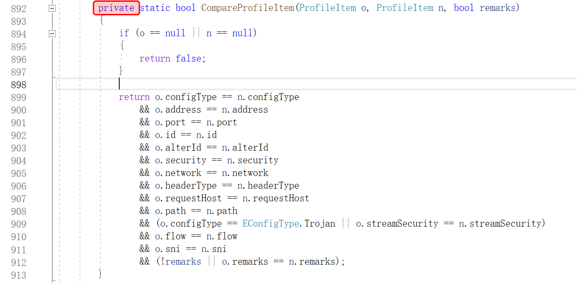The height and width of the screenshot is (283, 577).
Task: Click the static keyword in method signature
Action: tap(155, 8)
